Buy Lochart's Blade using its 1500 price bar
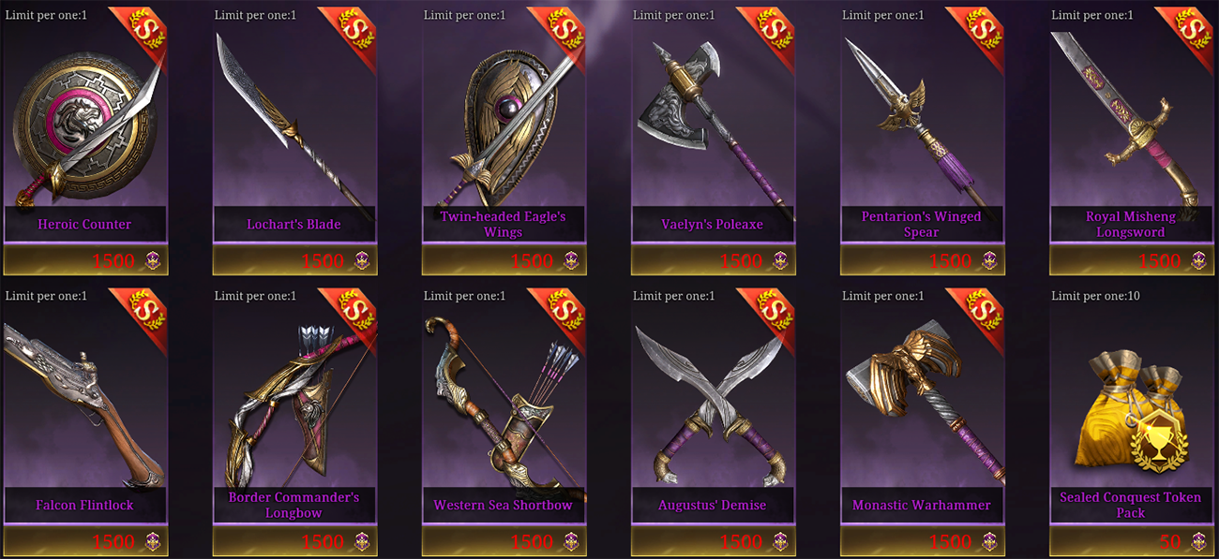Screen dimensions: 1219x559 click(x=294, y=260)
